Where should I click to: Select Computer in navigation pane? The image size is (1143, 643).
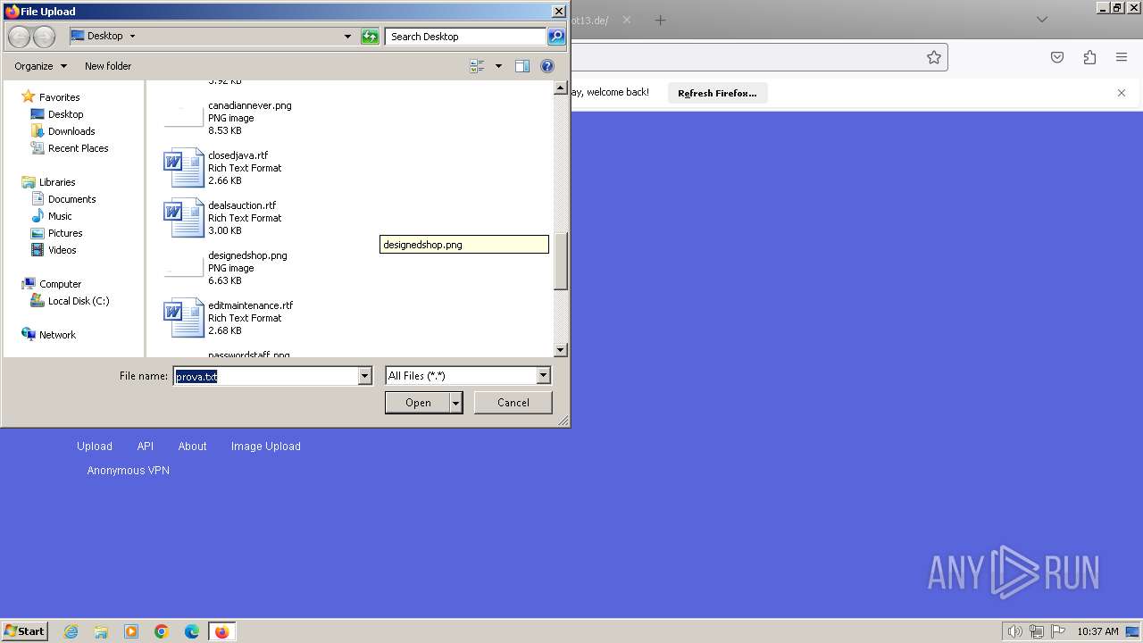(x=60, y=284)
